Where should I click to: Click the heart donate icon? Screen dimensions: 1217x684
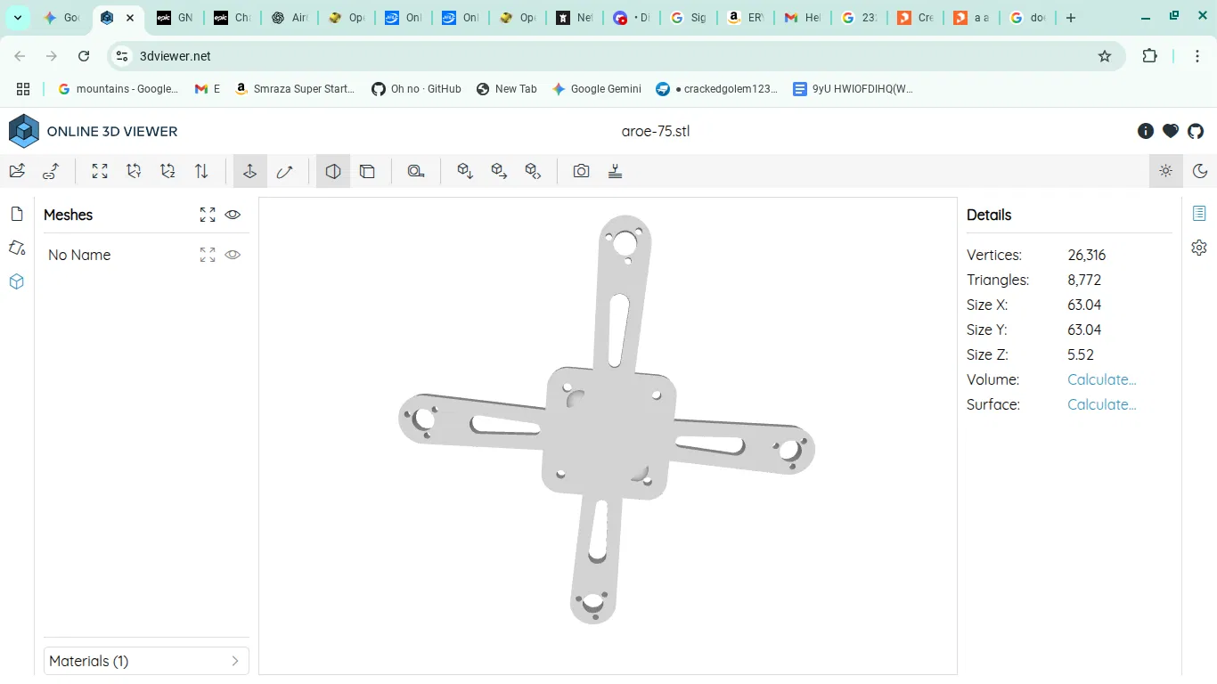pyautogui.click(x=1171, y=131)
